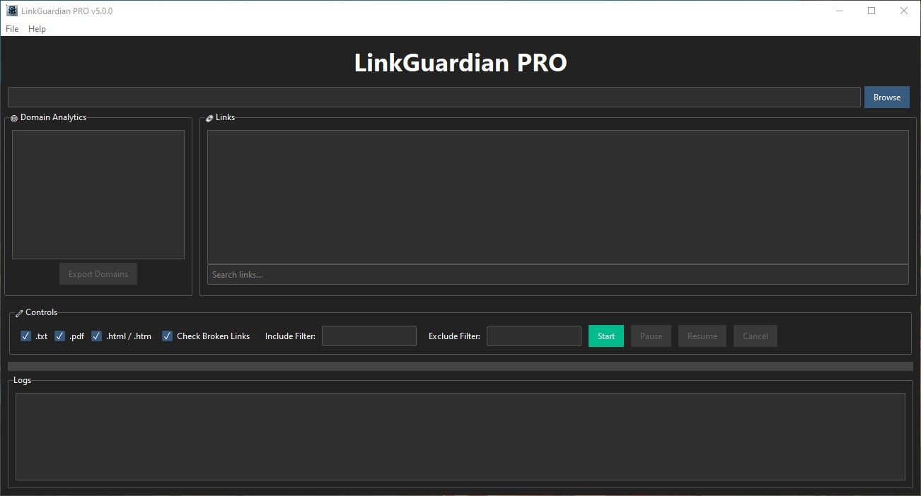Click inside the Domain Analytics list area
Viewport: 921px width, 496px height.
click(x=98, y=194)
